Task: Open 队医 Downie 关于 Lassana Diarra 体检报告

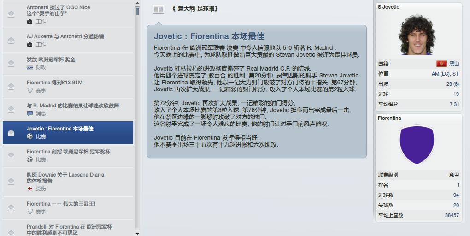Action: tap(68, 182)
